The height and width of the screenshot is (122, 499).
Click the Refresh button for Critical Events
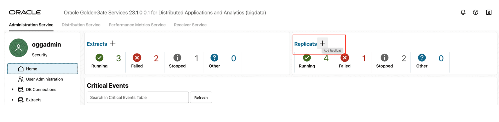point(201,97)
